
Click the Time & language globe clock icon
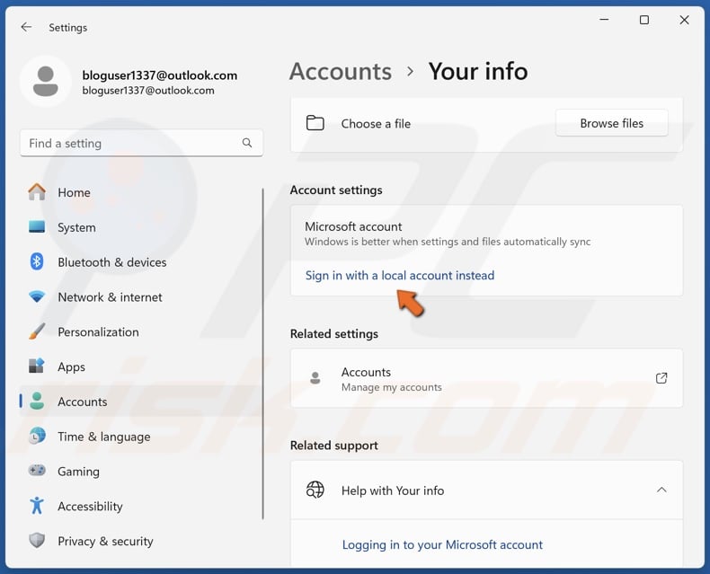coord(37,436)
